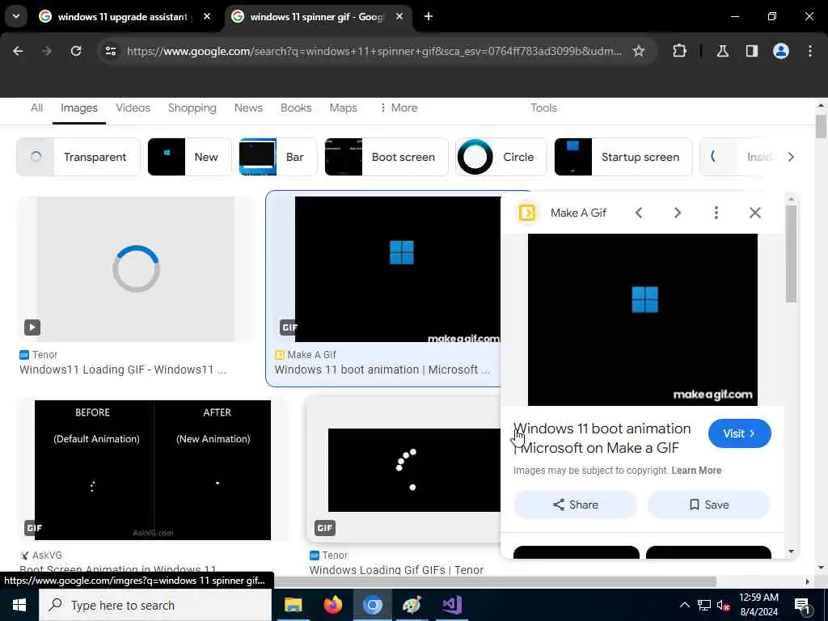Image resolution: width=828 pixels, height=621 pixels.
Task: Open a new browser tab
Action: pyautogui.click(x=429, y=17)
